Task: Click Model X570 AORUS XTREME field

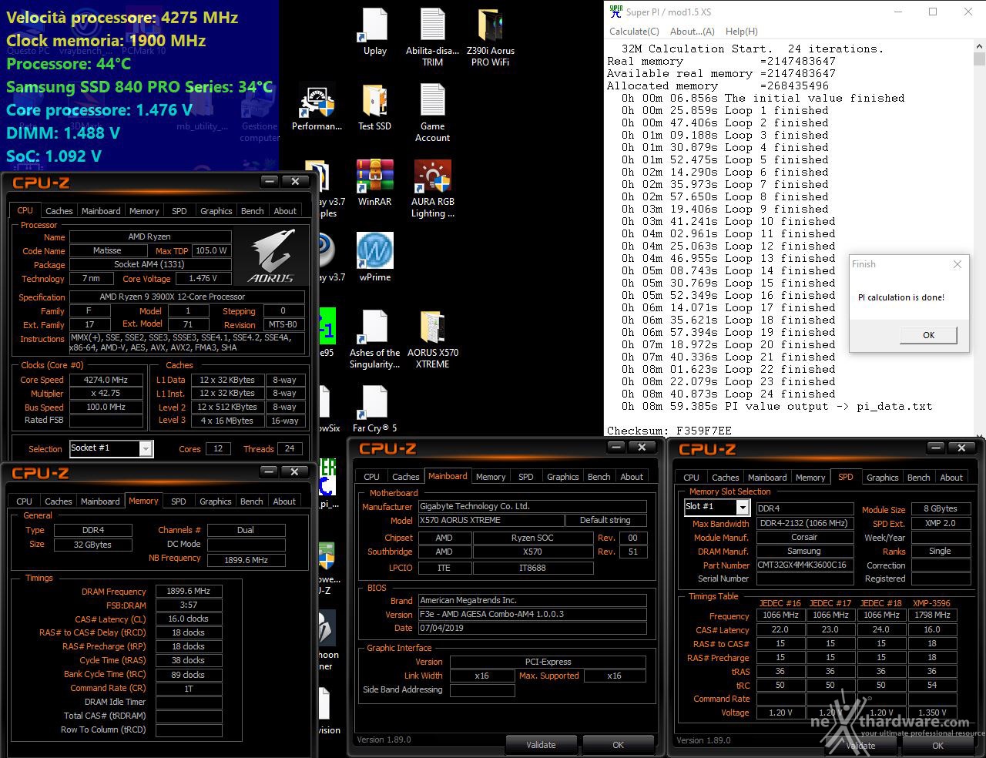Action: (x=491, y=520)
